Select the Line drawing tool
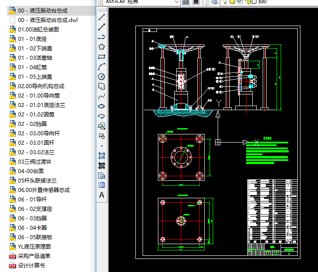Image resolution: width=318 pixels, height=272 pixels. 102,17
